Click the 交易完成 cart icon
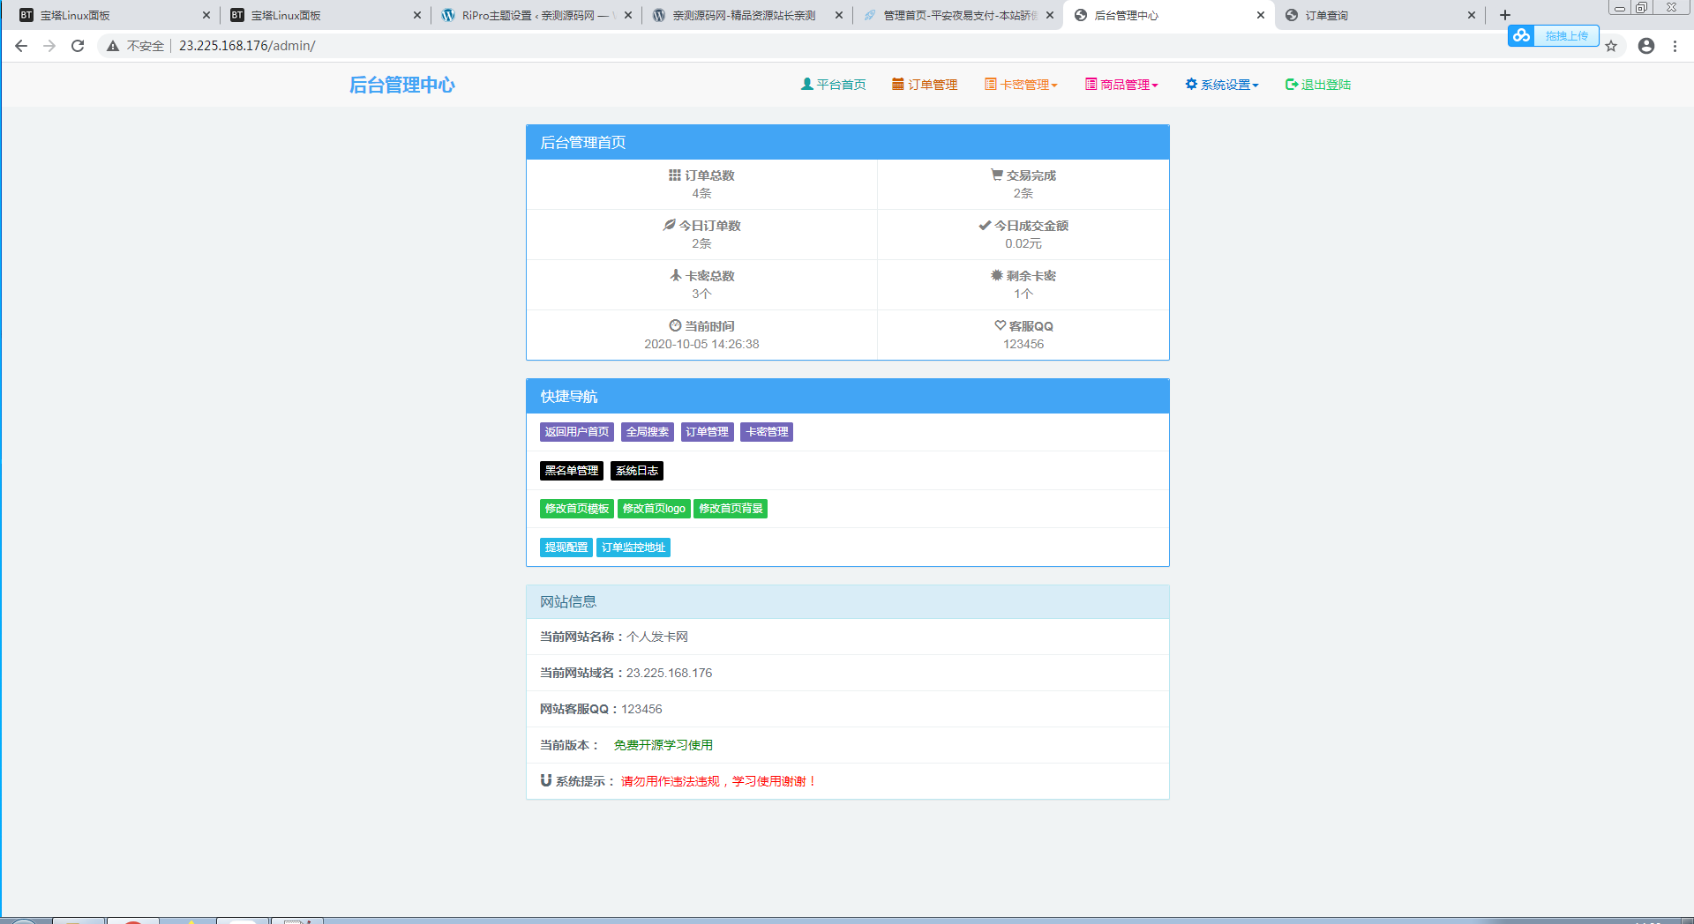 coord(996,175)
